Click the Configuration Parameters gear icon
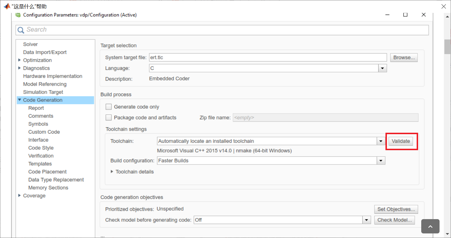Screen dimensions: 451x238 point(18,15)
